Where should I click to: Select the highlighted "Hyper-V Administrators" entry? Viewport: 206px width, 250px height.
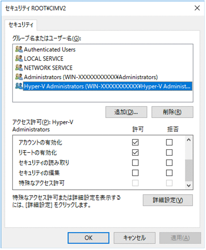(x=108, y=86)
